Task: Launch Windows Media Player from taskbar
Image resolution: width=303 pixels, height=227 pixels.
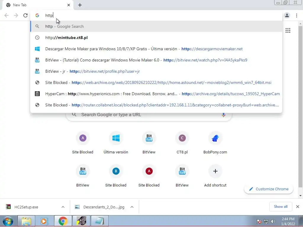Action: pos(44,221)
